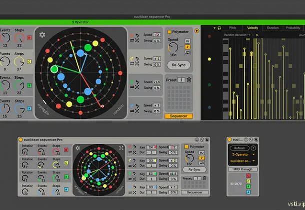Click the Sequencer button in the lower device
This screenshot has height=210, width=305.
(x=194, y=192)
